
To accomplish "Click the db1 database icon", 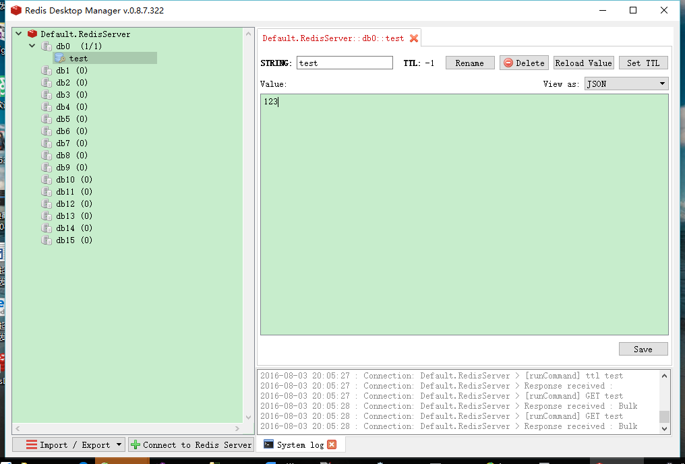I will coord(47,70).
